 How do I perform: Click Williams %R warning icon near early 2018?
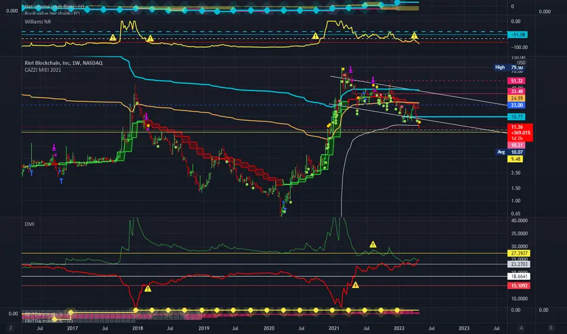150,38
